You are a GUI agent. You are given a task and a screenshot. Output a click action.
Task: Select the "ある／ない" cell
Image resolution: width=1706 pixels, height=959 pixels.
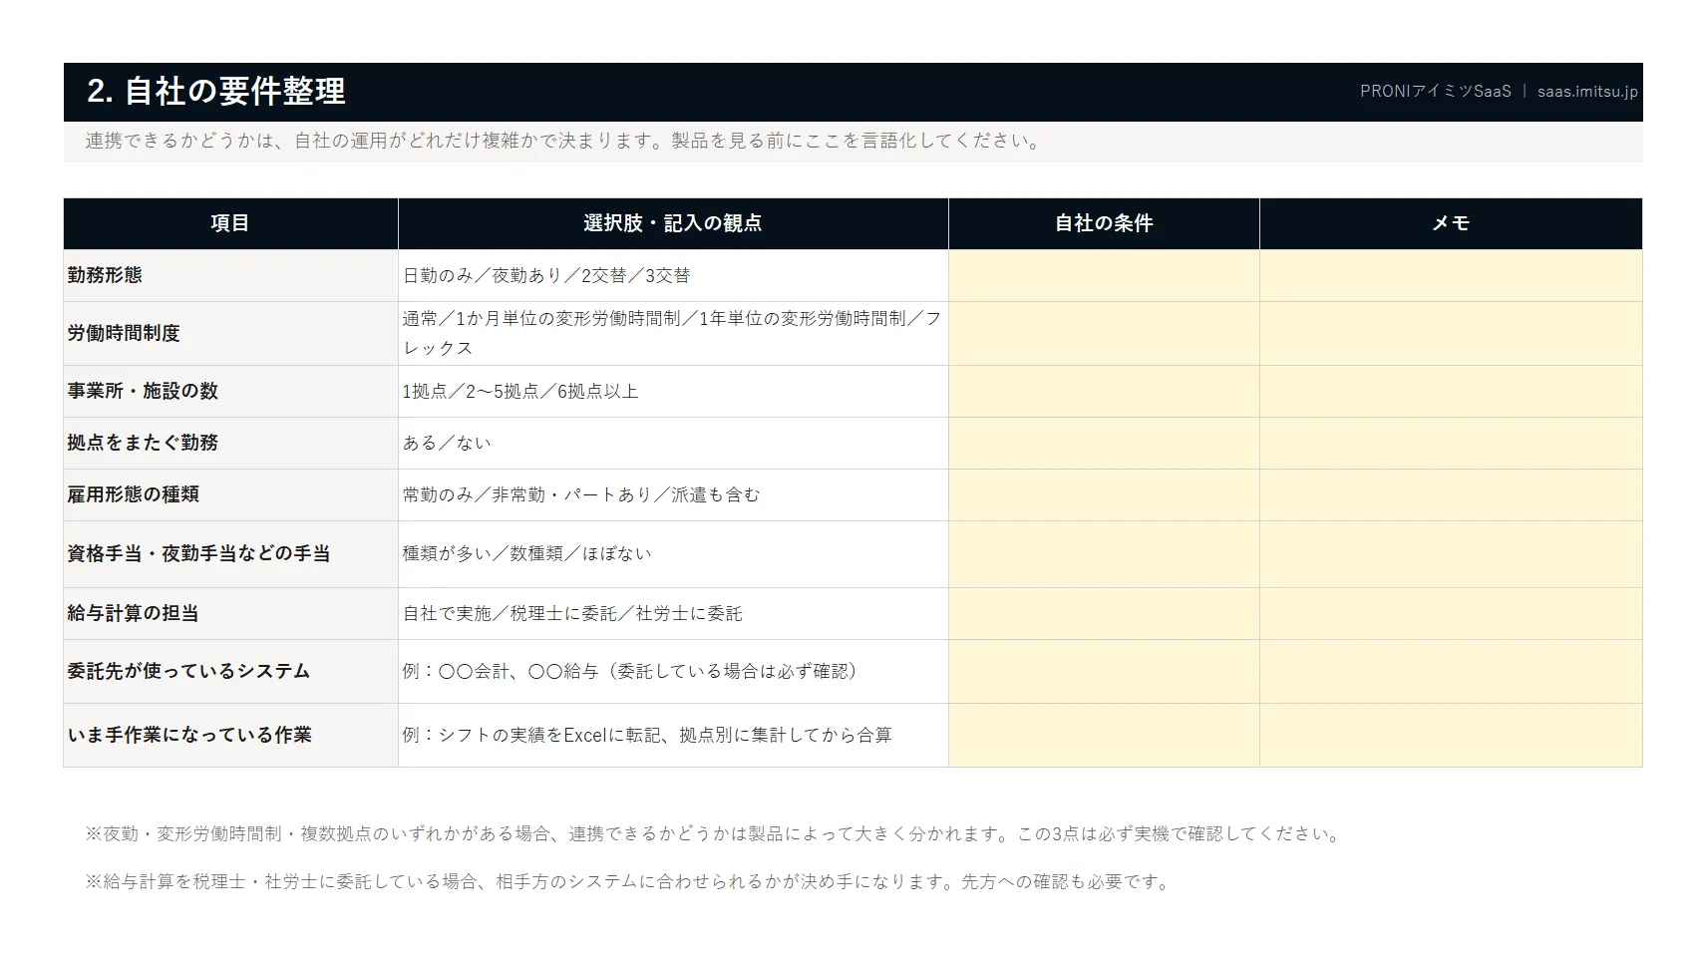(x=673, y=443)
